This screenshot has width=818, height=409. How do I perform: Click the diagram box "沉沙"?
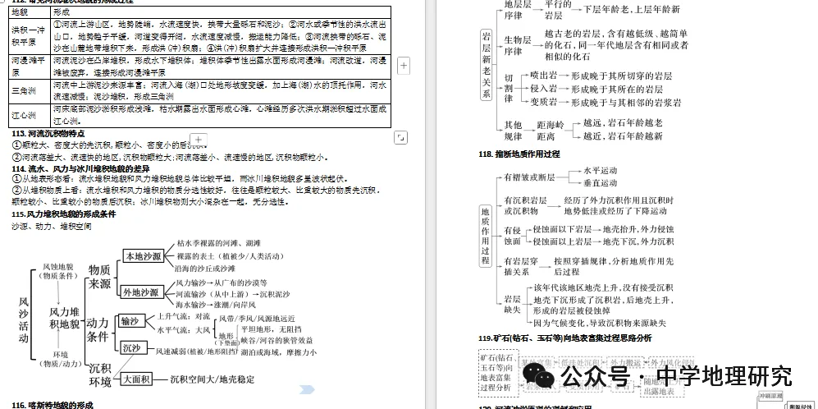[x=133, y=348]
